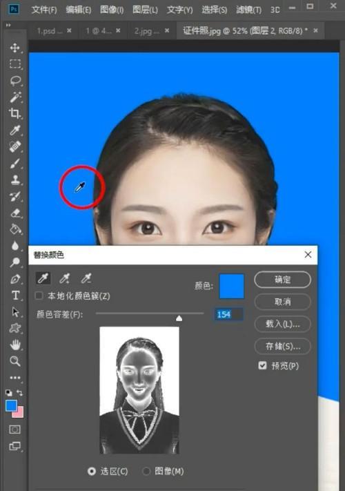345x491 pixels.
Task: Open the 图层(L) menu
Action: pos(145,10)
